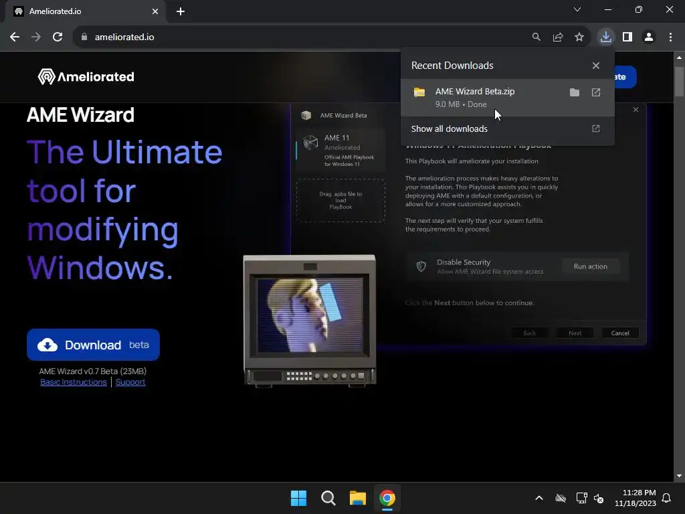Screen dimensions: 685x514
Task: Click Show all downloads
Action: (507, 129)
